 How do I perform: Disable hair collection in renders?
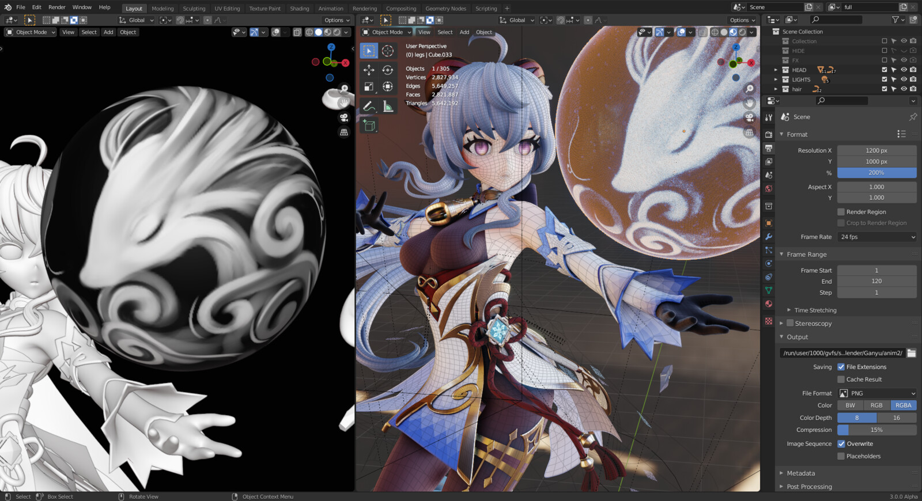click(x=913, y=89)
